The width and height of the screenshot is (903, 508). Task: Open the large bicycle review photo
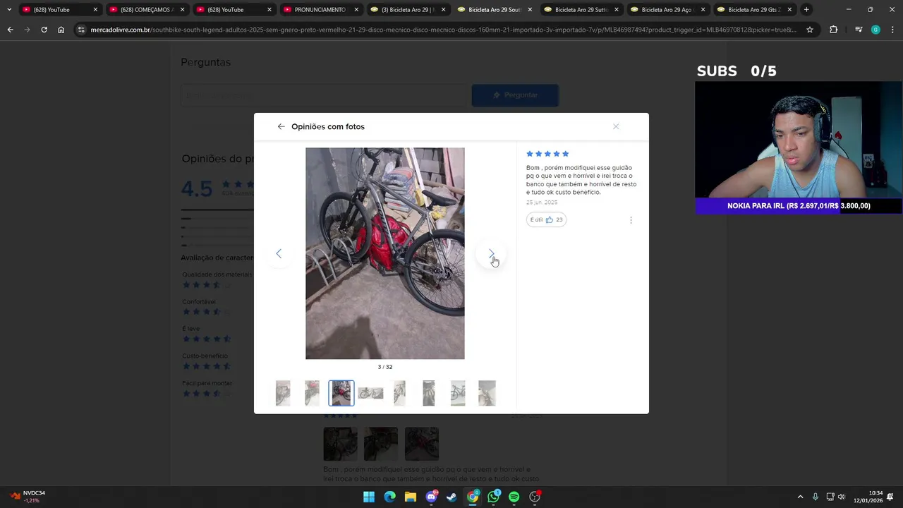(385, 253)
